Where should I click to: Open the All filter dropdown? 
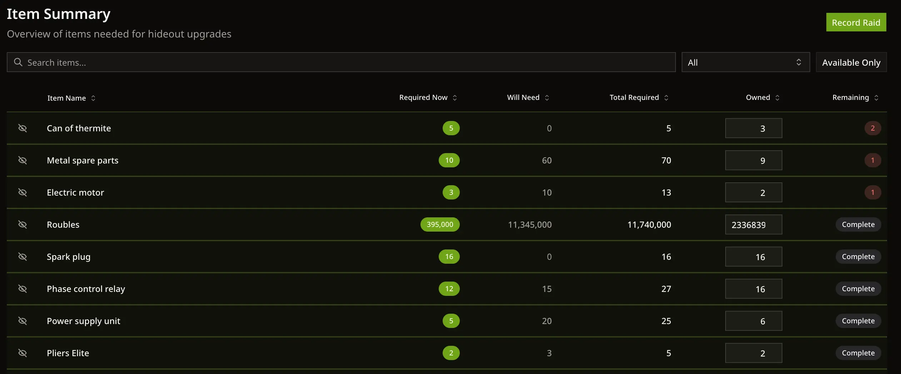pyautogui.click(x=745, y=62)
